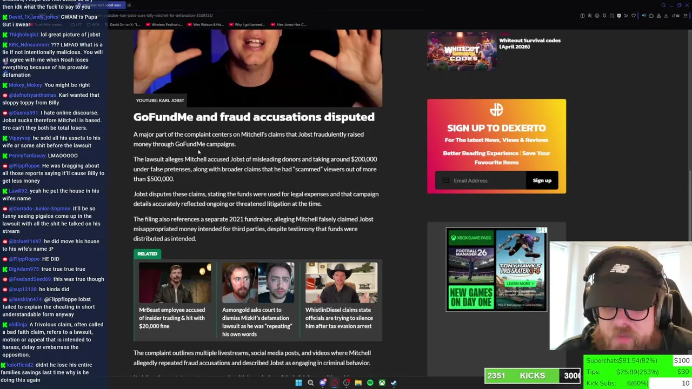Open the easy setup sliders icon
This screenshot has width=692, height=389.
(686, 16)
